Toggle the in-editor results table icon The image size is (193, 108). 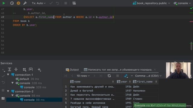[74, 3]
